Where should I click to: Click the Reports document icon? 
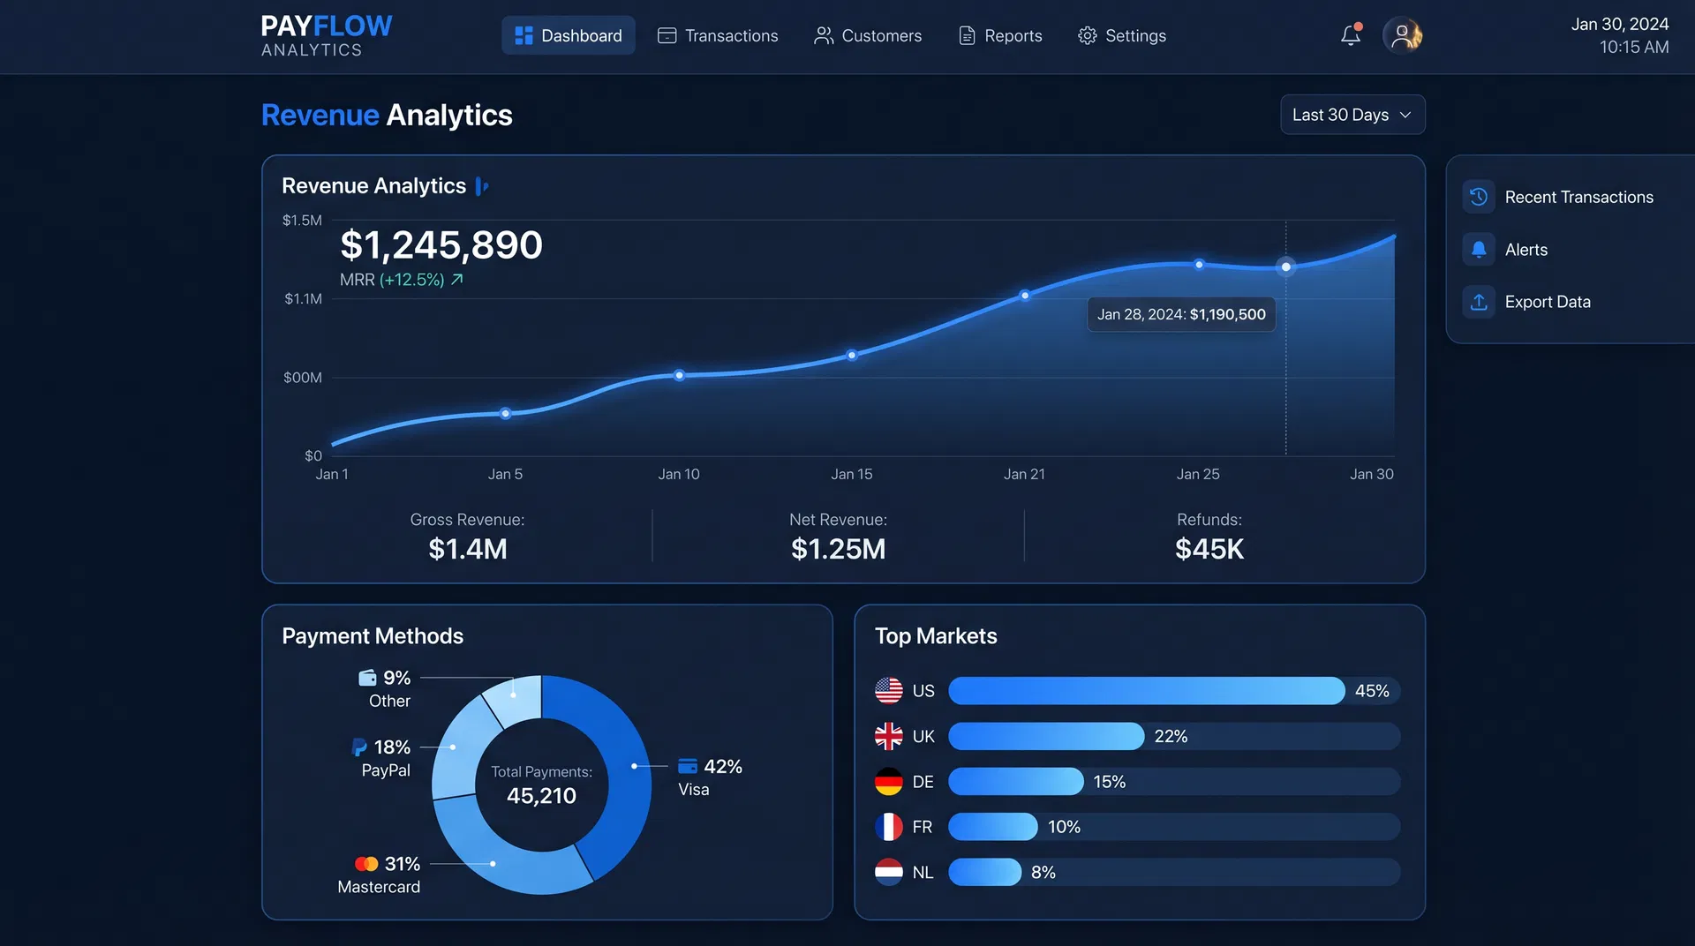tap(966, 35)
